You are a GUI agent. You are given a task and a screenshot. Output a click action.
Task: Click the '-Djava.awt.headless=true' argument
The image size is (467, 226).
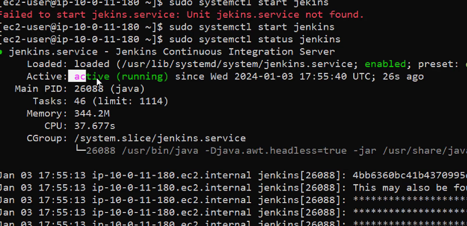point(276,151)
